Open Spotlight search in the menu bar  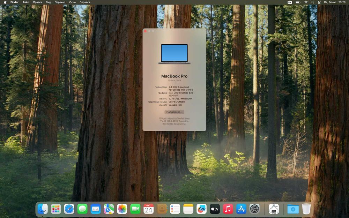(x=313, y=2)
